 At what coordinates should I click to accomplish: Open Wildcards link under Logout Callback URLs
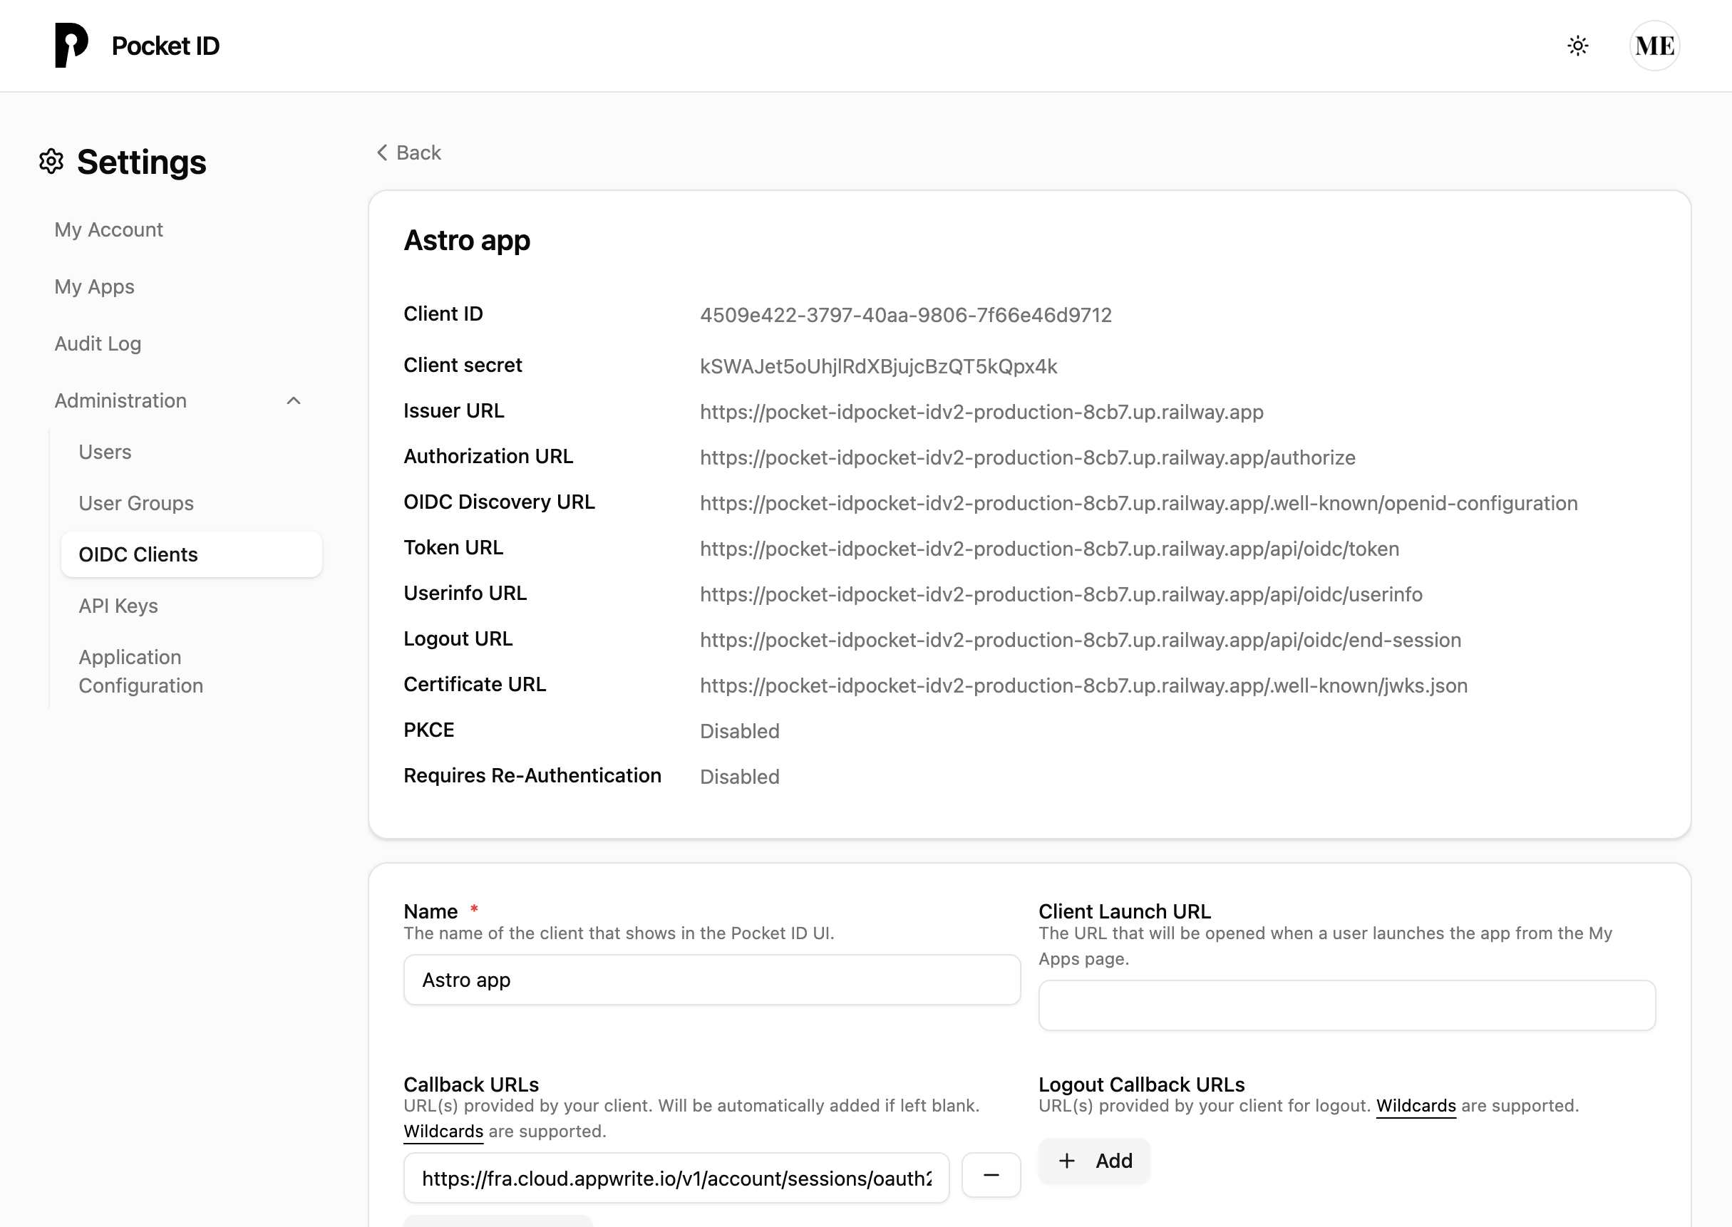click(1416, 1106)
